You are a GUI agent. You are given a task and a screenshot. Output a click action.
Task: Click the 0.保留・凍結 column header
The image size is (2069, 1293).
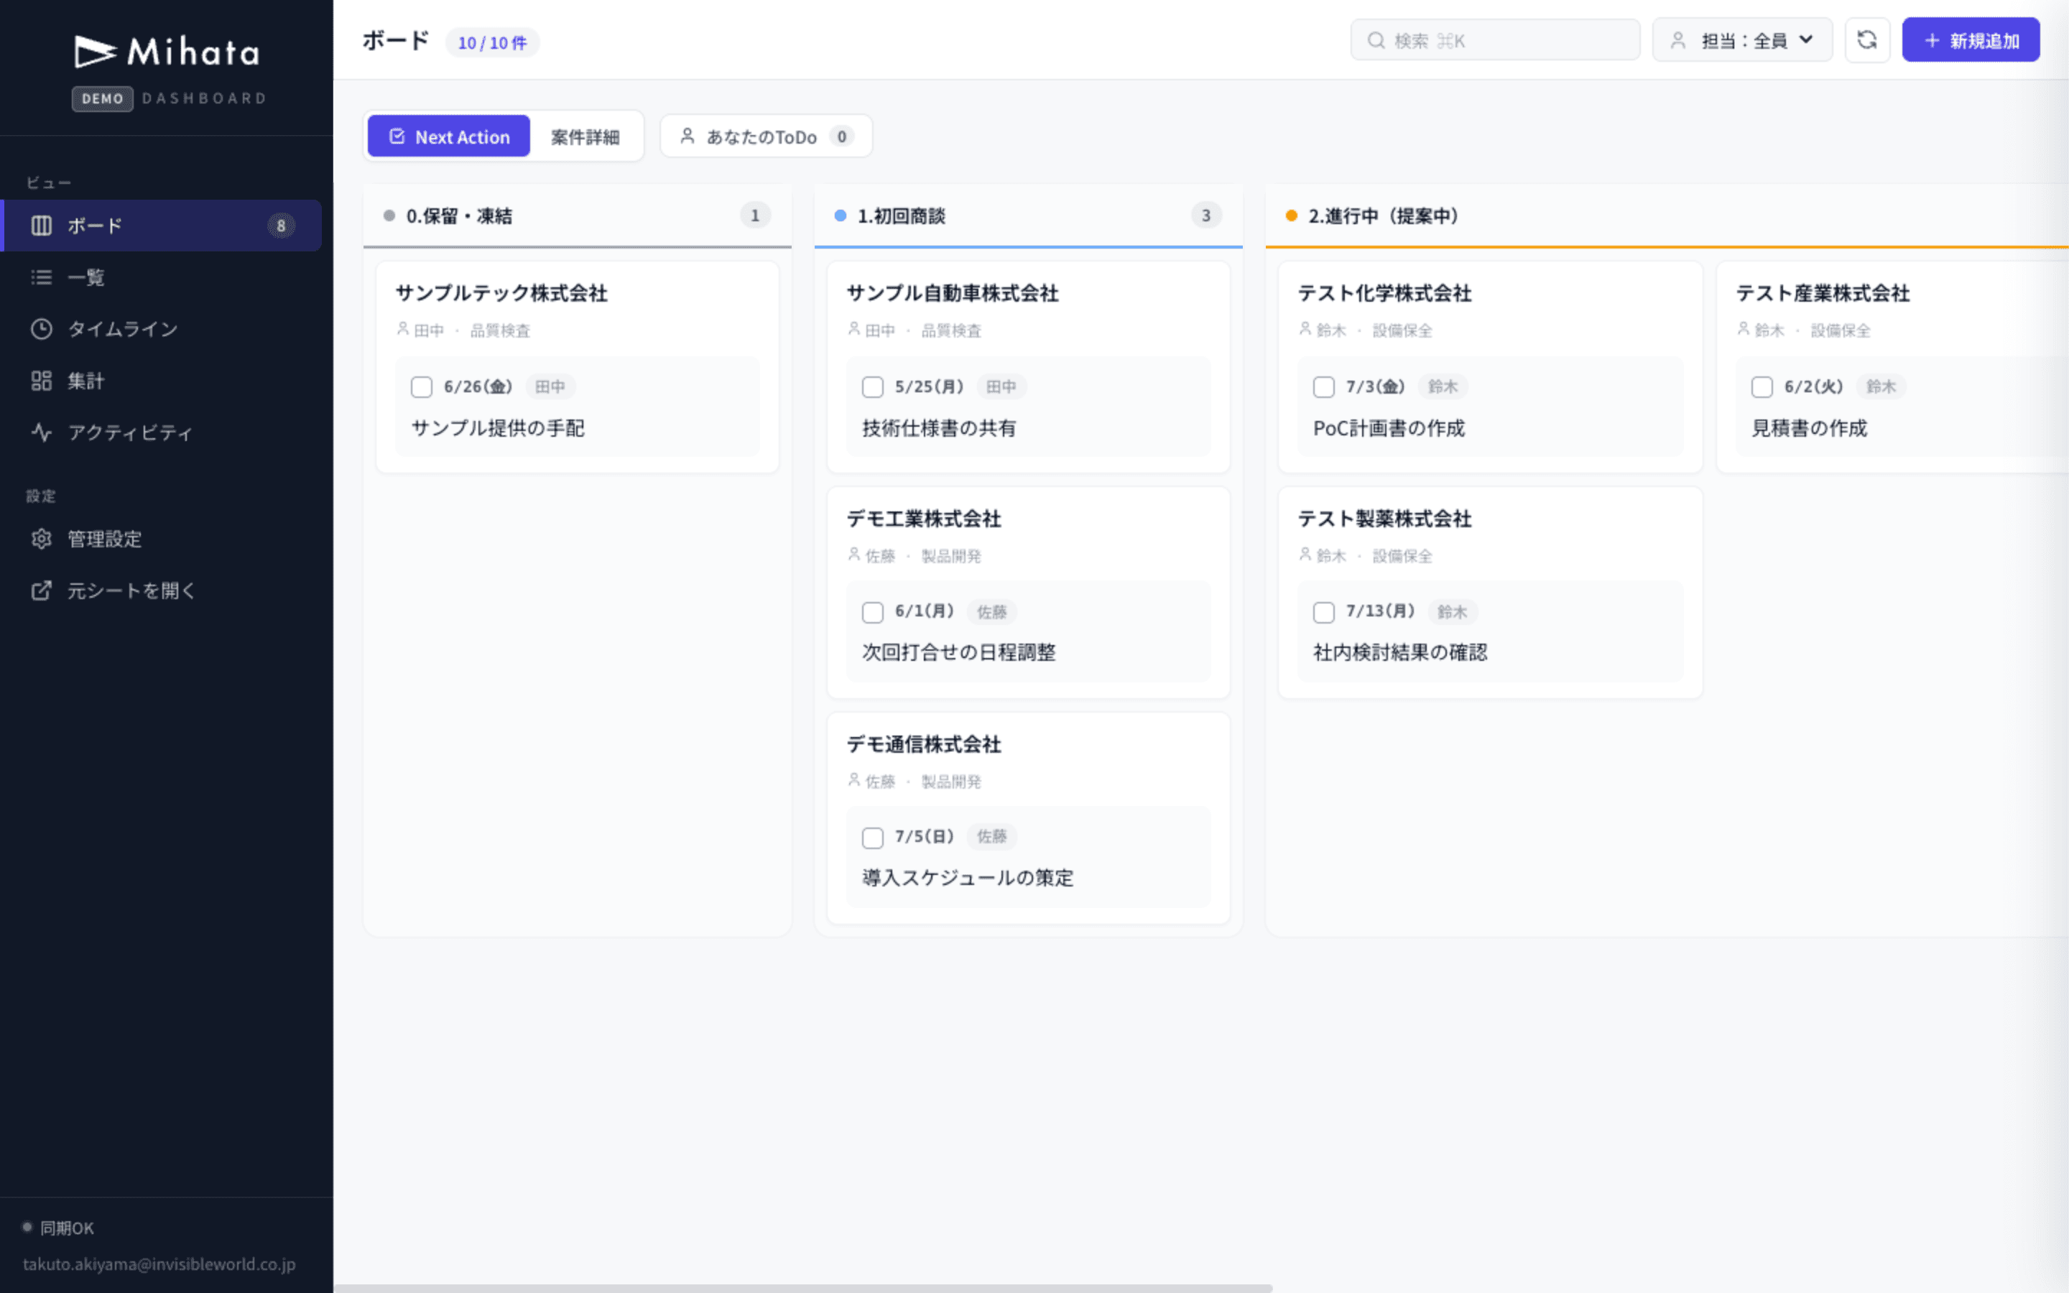pyautogui.click(x=577, y=215)
